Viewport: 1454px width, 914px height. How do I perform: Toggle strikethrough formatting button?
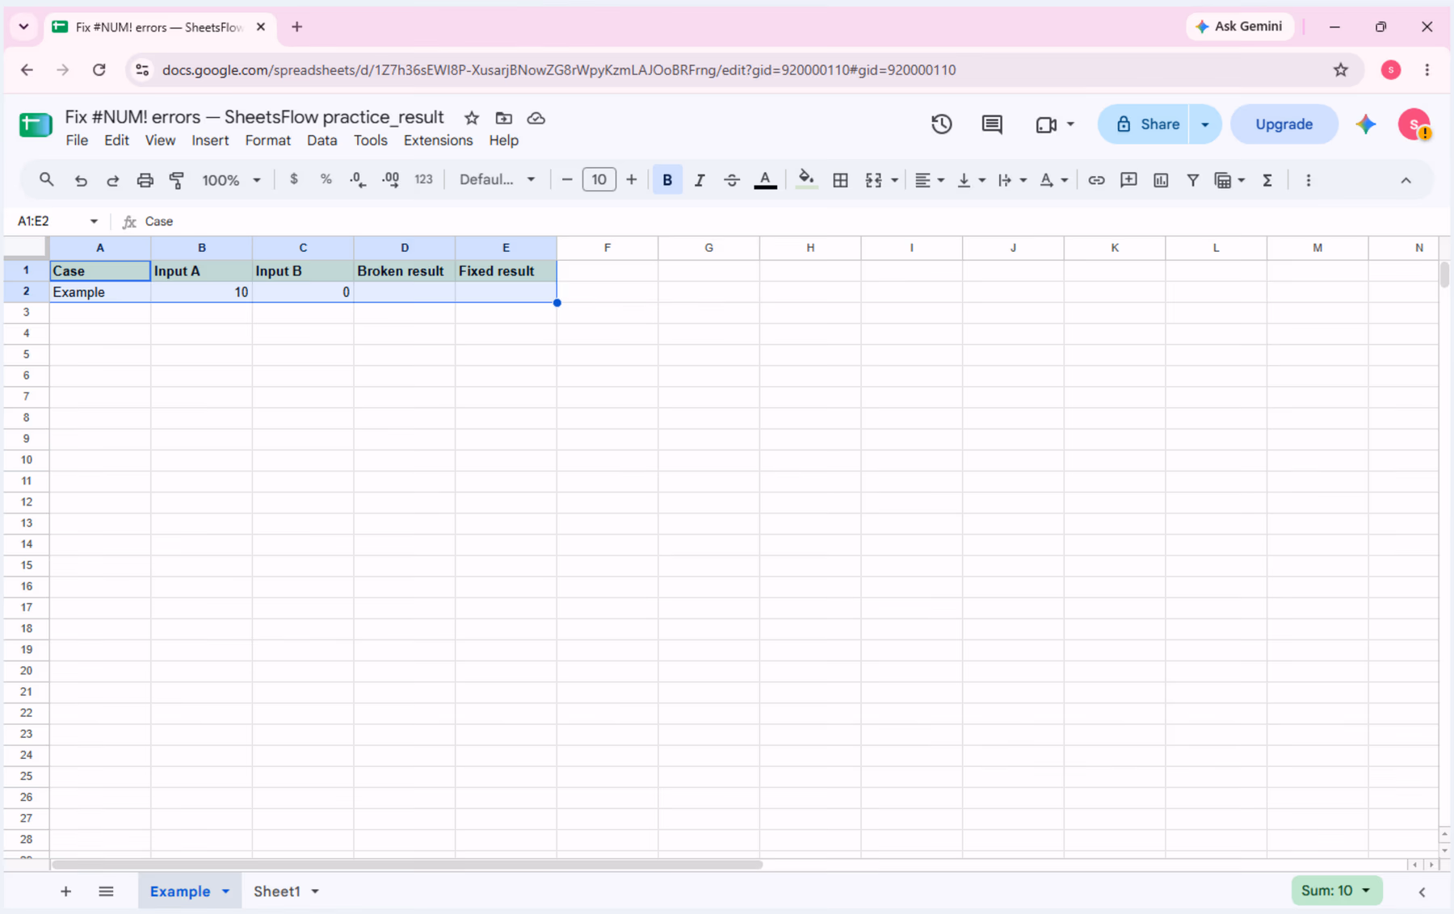click(732, 180)
